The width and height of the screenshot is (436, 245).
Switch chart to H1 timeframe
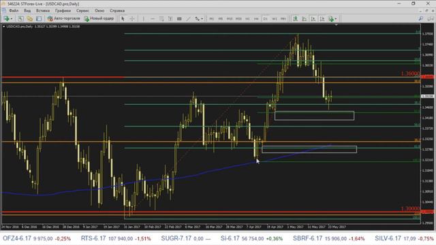[x=247, y=18]
